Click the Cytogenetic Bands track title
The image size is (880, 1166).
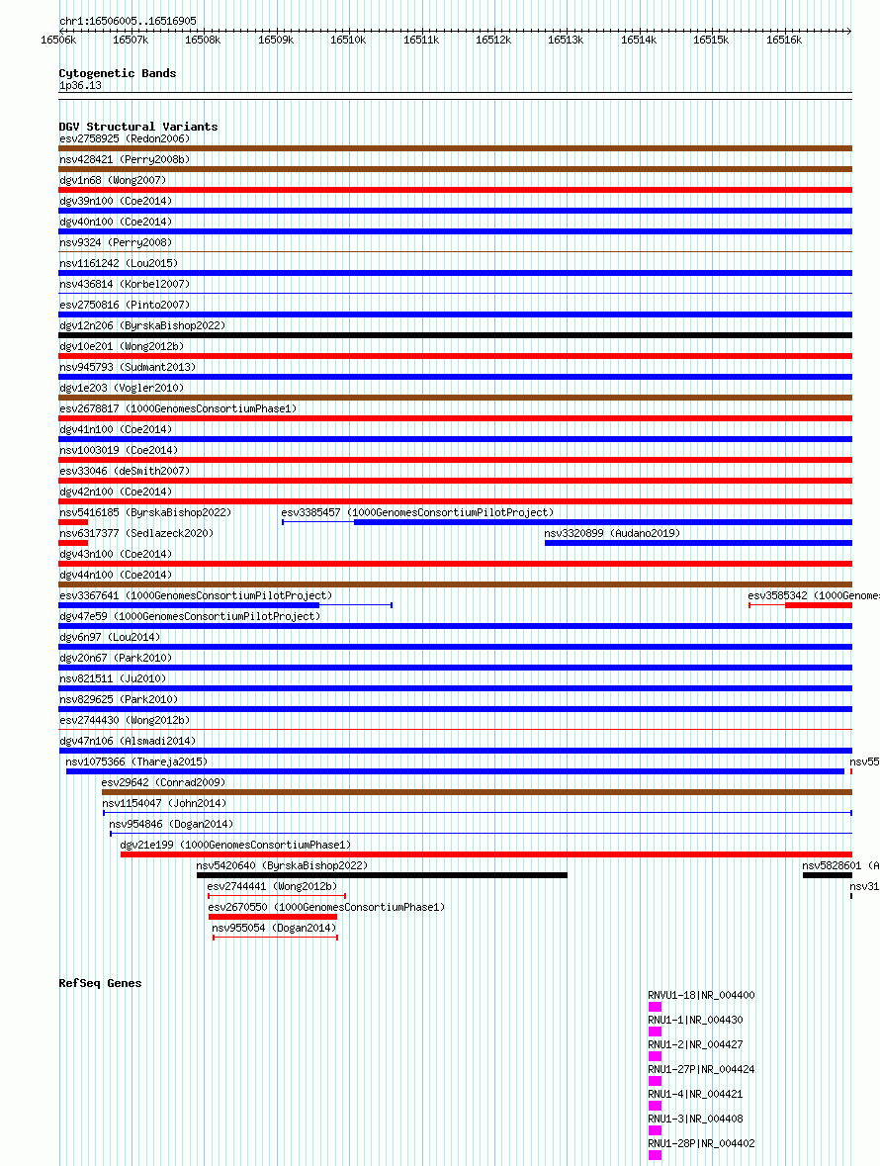118,73
